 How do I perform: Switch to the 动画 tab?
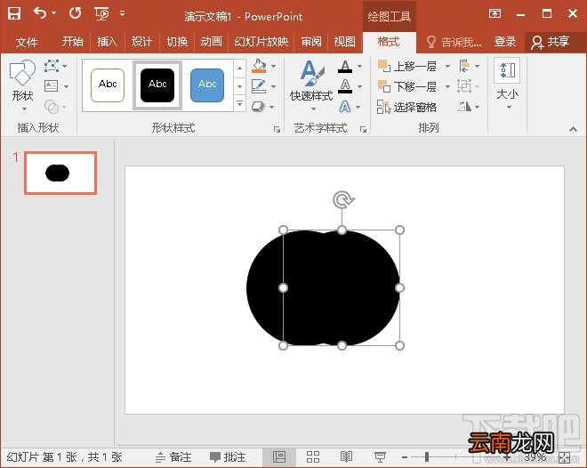click(x=211, y=41)
